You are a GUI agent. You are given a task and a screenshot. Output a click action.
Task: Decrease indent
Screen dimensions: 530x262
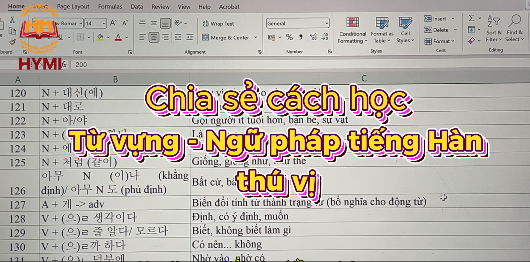click(x=178, y=37)
